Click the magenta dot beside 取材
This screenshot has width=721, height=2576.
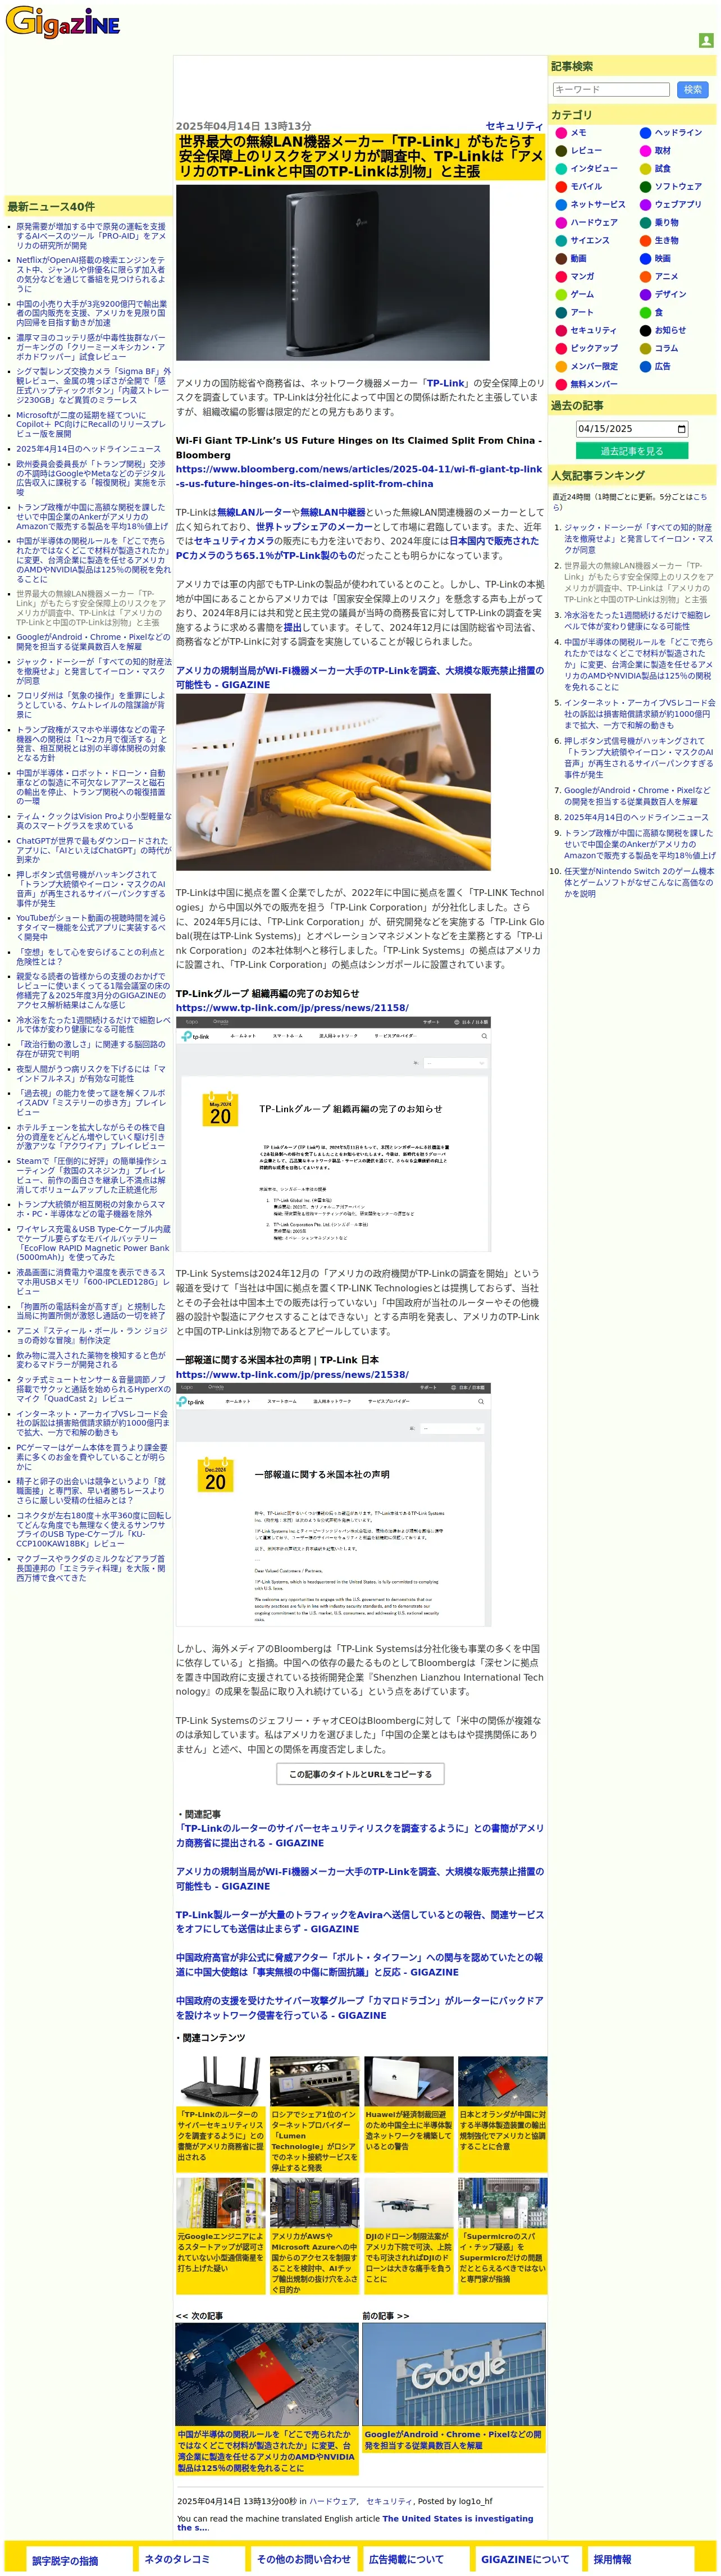(x=645, y=151)
